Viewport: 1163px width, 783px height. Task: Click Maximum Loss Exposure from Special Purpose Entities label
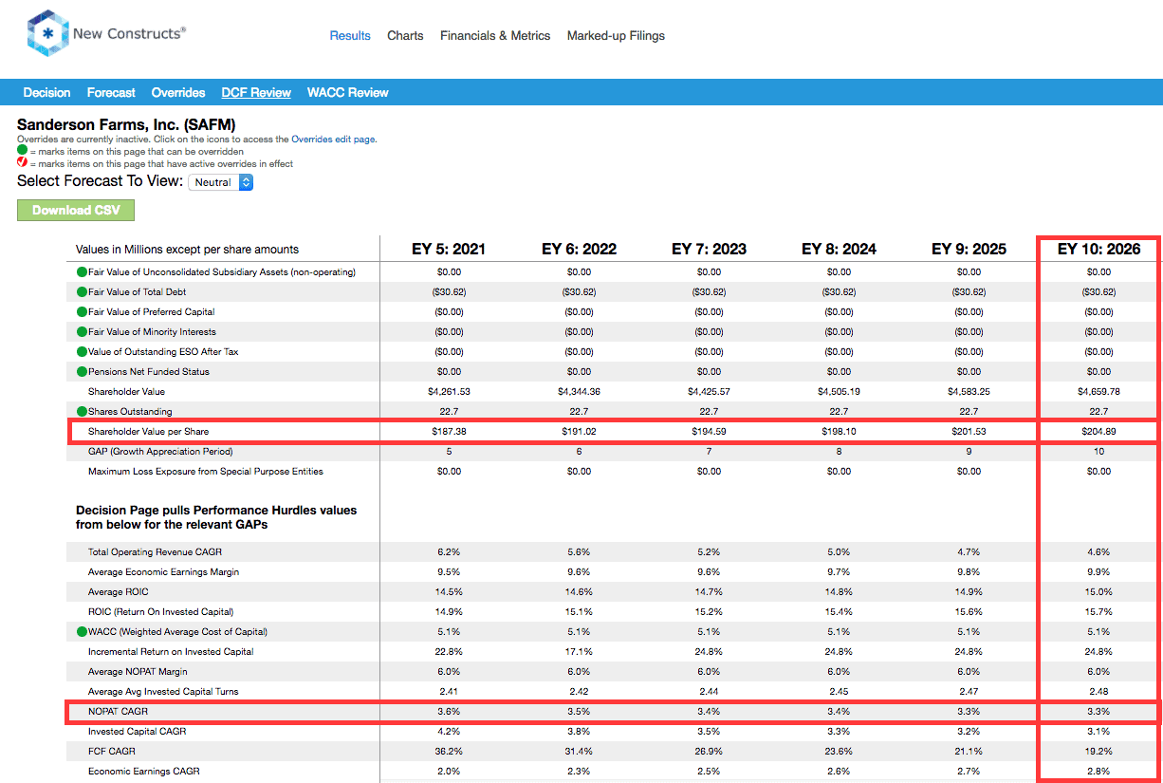206,472
